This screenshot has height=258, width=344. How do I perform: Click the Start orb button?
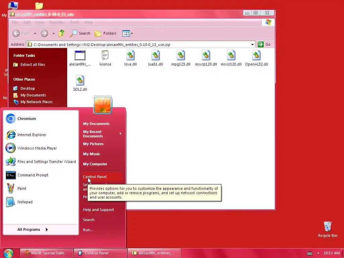8,253
